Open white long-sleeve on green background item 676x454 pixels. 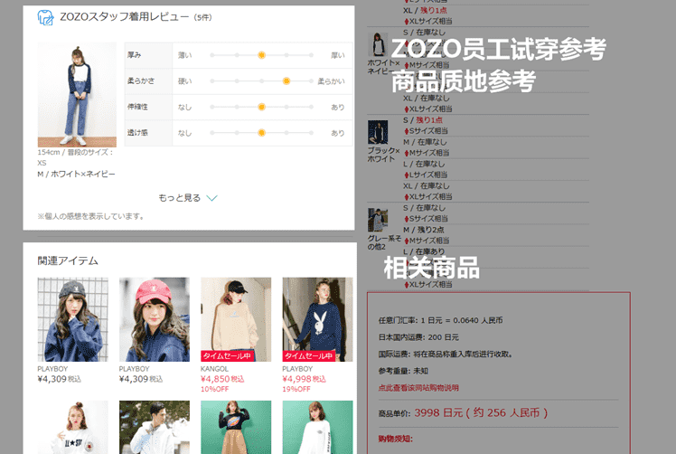pyautogui.click(x=317, y=427)
